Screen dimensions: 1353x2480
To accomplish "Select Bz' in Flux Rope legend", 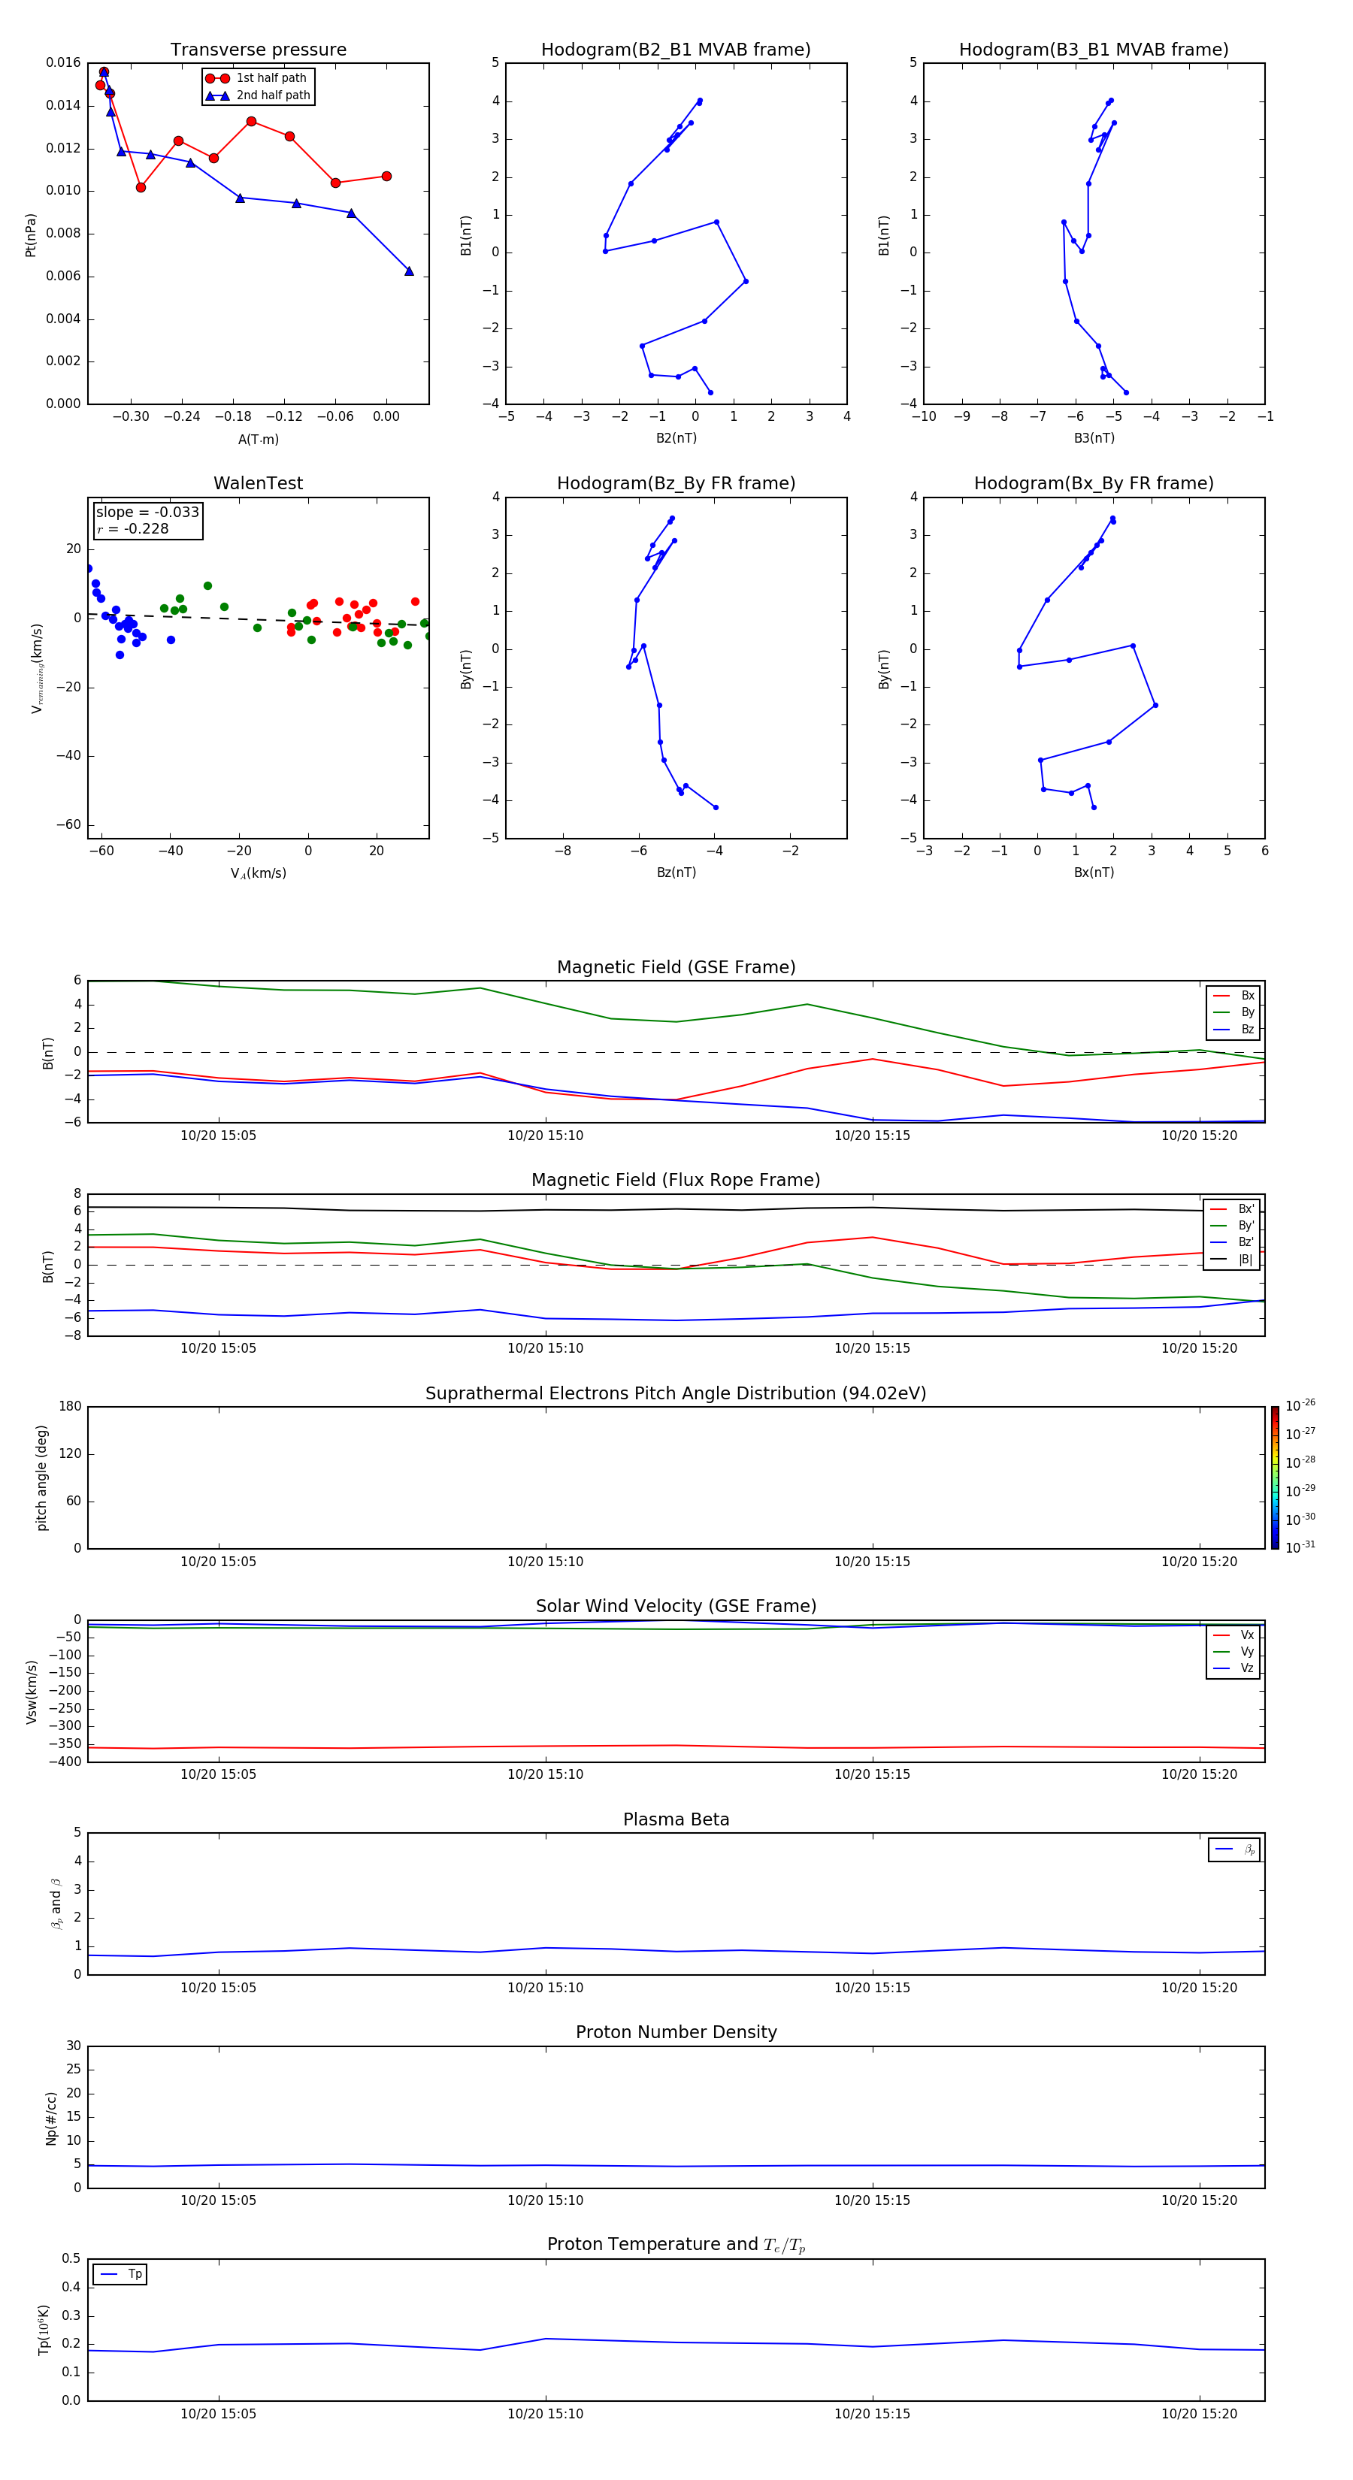I will click(1233, 1242).
